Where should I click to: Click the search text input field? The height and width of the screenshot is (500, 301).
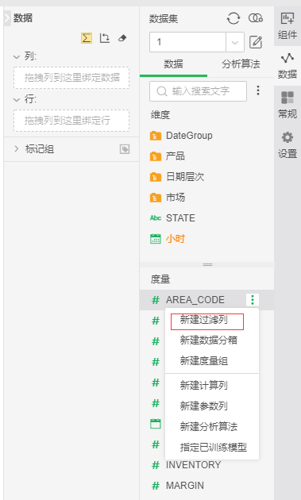point(198,91)
